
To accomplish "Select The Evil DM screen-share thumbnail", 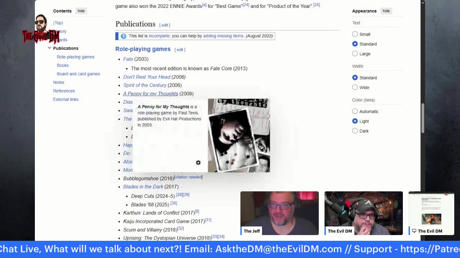I will [431, 213].
